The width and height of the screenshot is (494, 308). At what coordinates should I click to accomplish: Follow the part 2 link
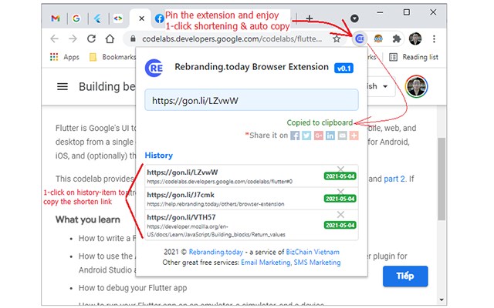(x=394, y=179)
